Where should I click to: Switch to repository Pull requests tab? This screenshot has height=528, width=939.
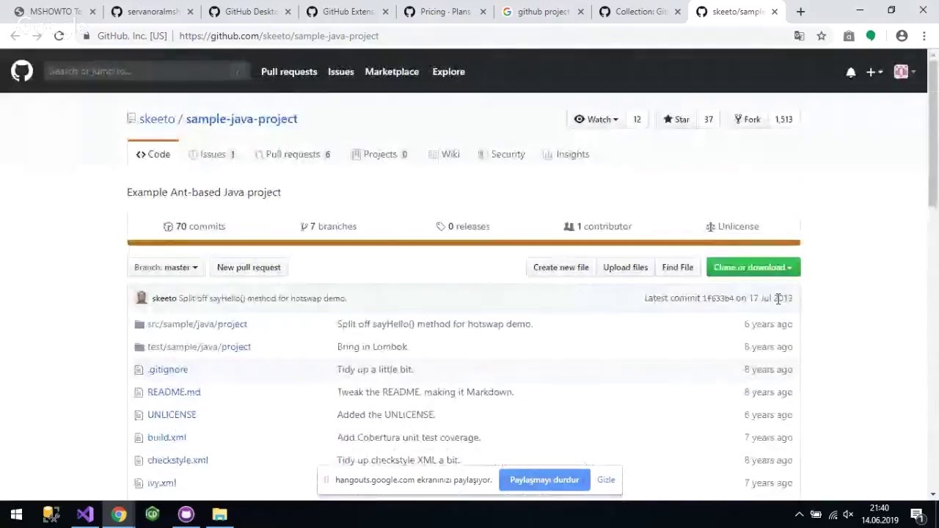[293, 155]
